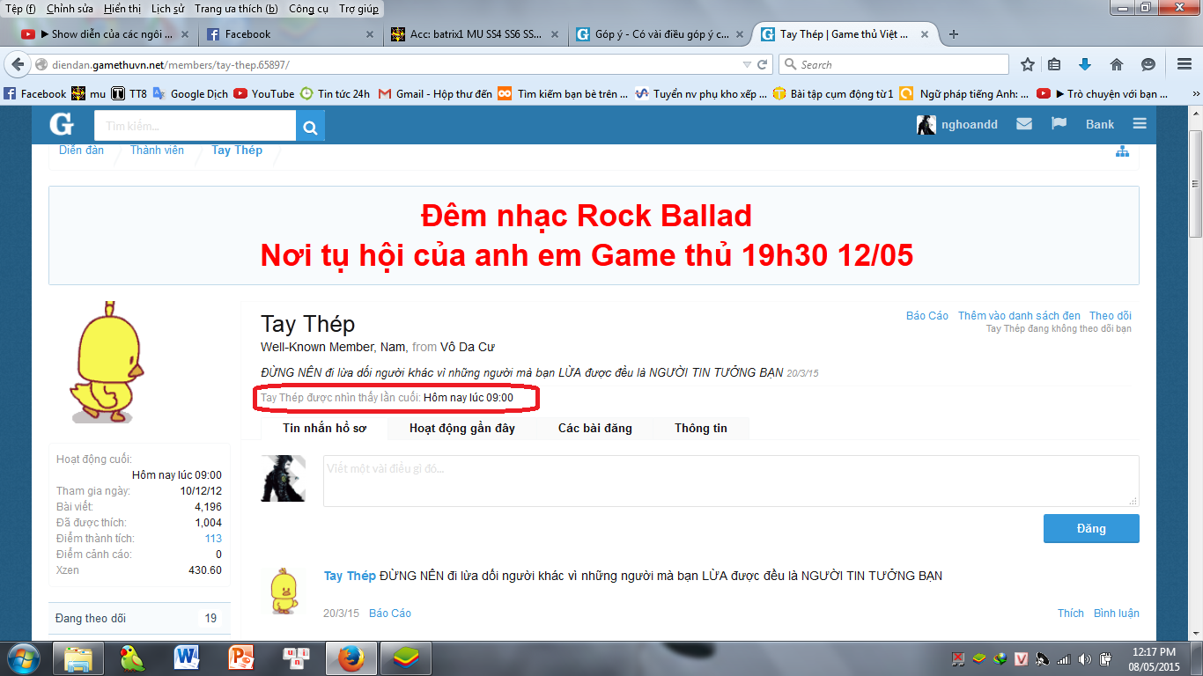Image resolution: width=1203 pixels, height=676 pixels.
Task: Click the 'Báo Cáo' link beside the profile name
Action: [927, 316]
